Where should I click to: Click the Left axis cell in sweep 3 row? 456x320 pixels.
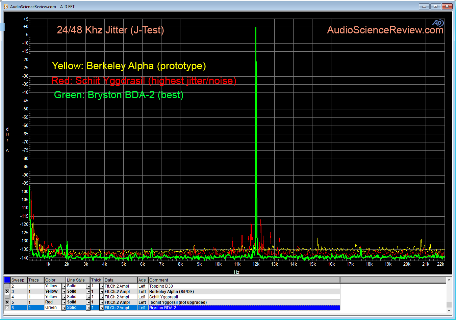[x=143, y=291]
